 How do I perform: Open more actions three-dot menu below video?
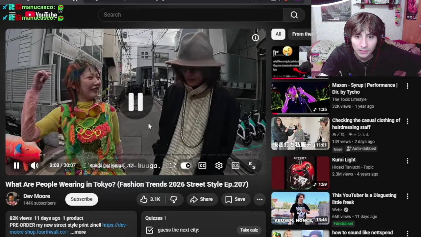pyautogui.click(x=260, y=199)
